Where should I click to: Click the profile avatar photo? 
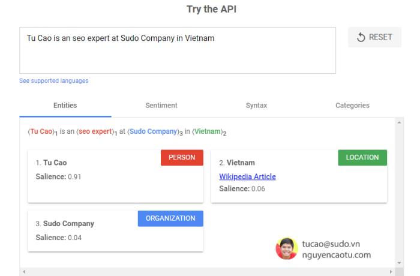click(x=286, y=248)
